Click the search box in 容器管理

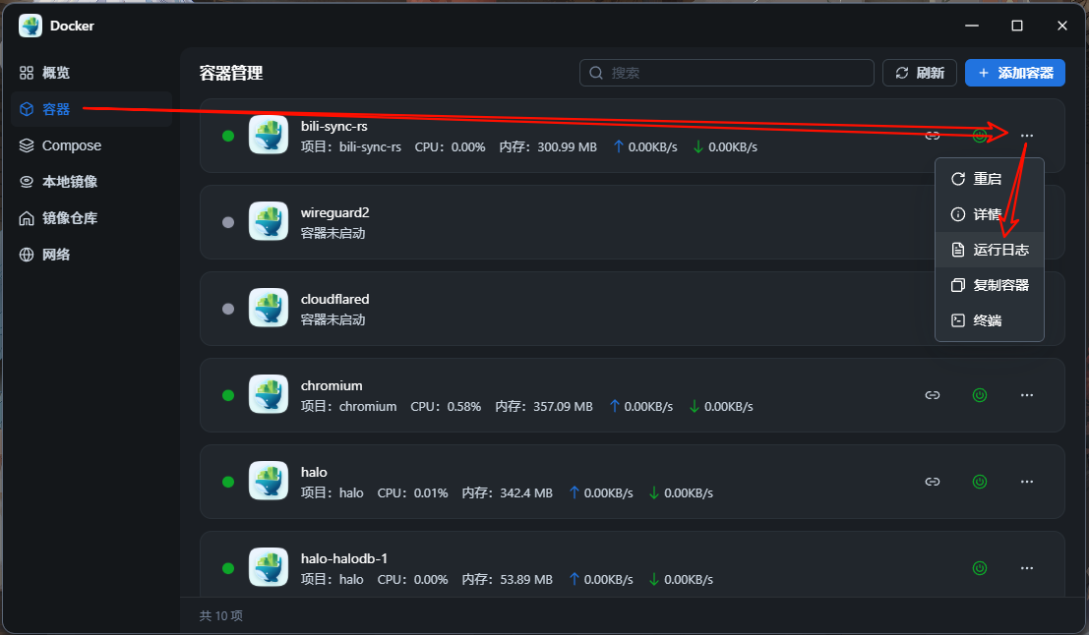pyautogui.click(x=726, y=73)
